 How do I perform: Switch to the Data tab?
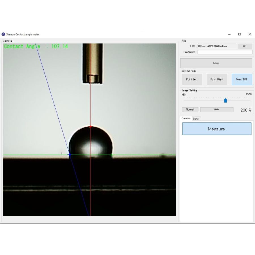(x=196, y=119)
